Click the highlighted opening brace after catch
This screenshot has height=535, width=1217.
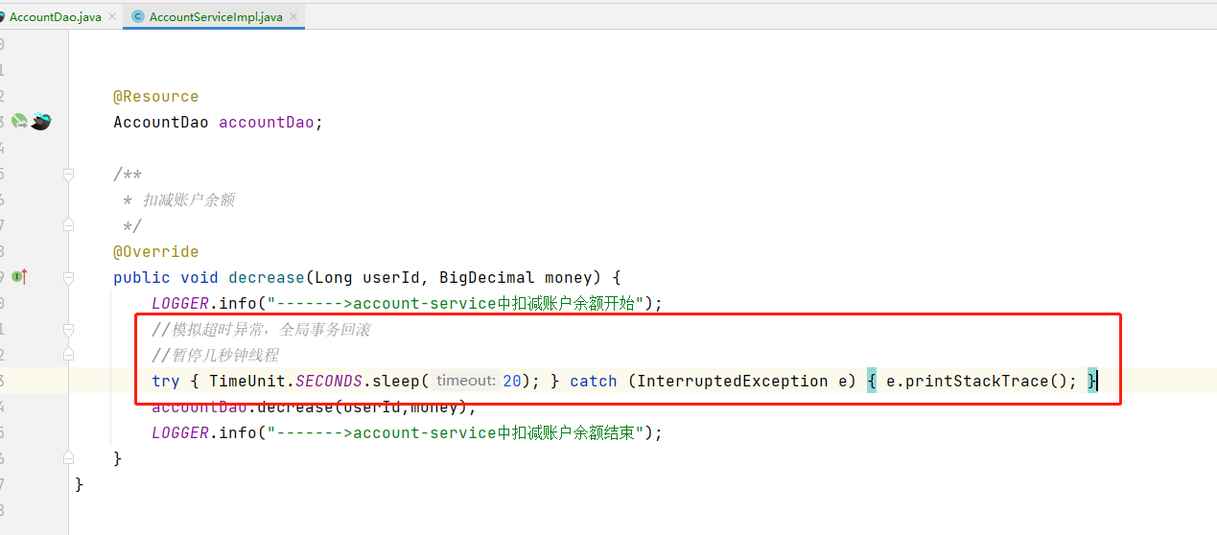872,382
